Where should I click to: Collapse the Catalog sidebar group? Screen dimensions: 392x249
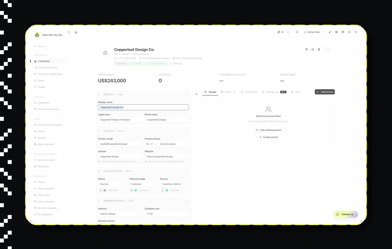pyautogui.click(x=63, y=97)
